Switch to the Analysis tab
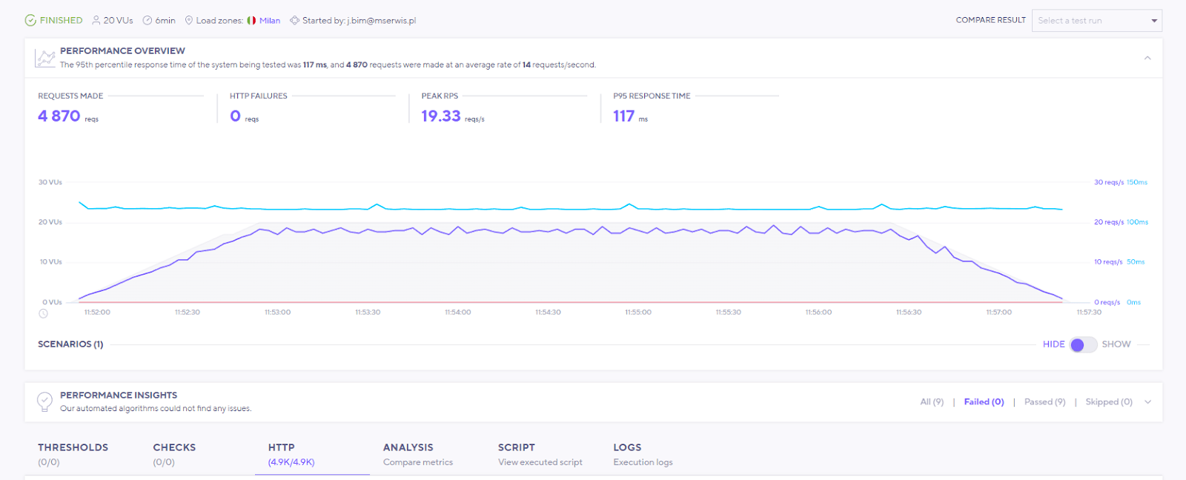The height and width of the screenshot is (480, 1186). click(x=418, y=454)
